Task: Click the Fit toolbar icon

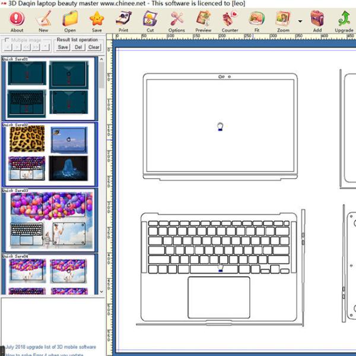Action: click(x=256, y=20)
